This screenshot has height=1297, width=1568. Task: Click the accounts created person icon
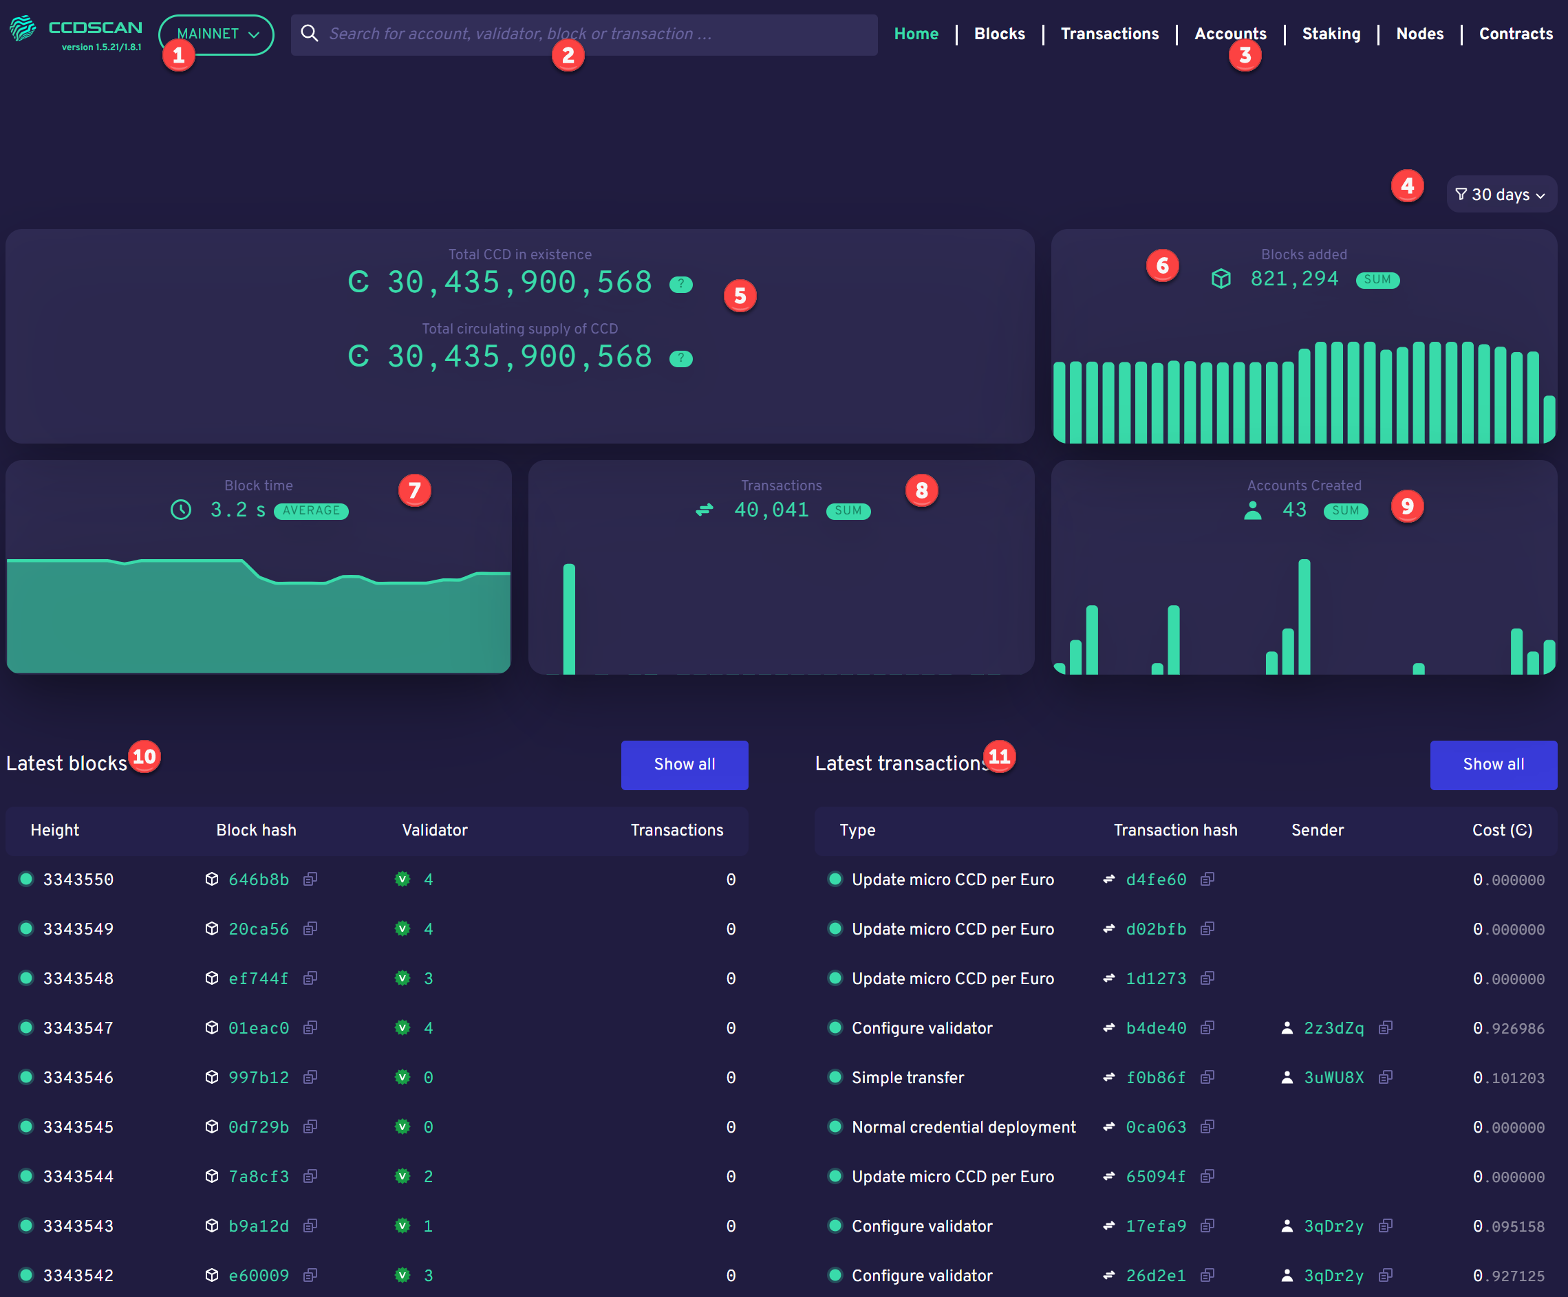pos(1252,510)
